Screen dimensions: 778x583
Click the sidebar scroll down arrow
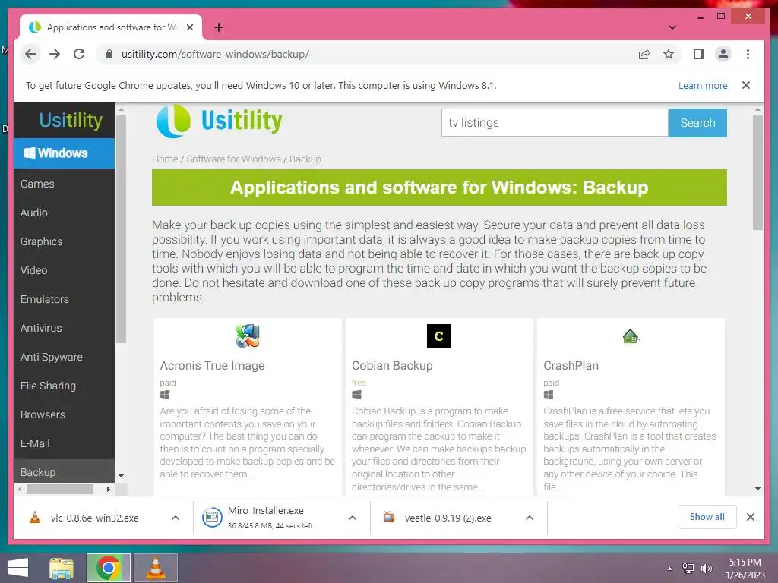pyautogui.click(x=121, y=476)
